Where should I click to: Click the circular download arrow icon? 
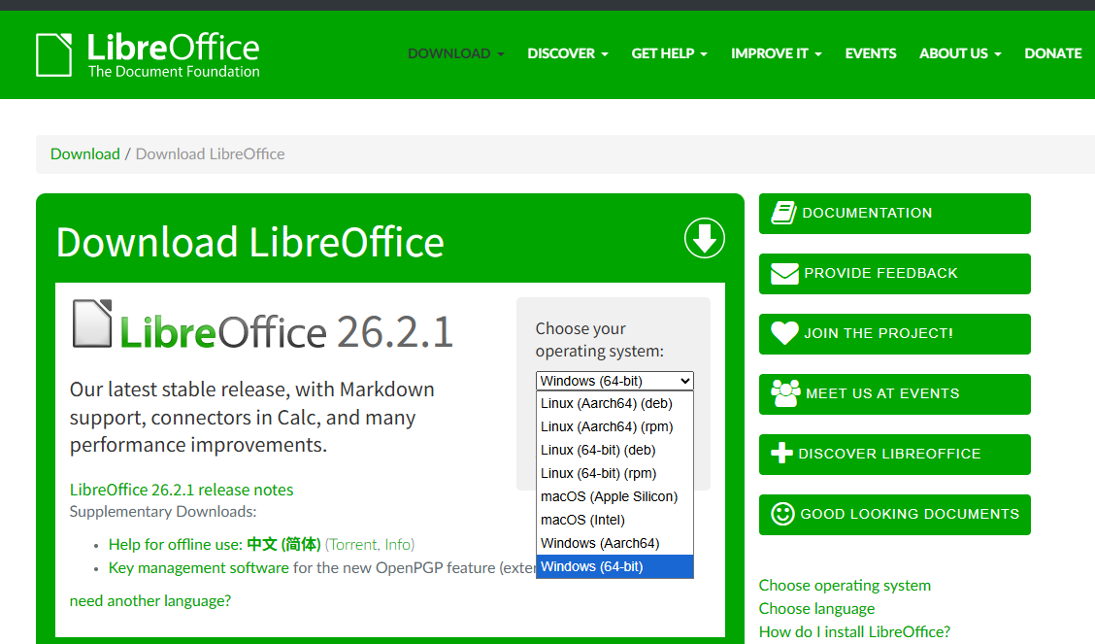coord(705,238)
